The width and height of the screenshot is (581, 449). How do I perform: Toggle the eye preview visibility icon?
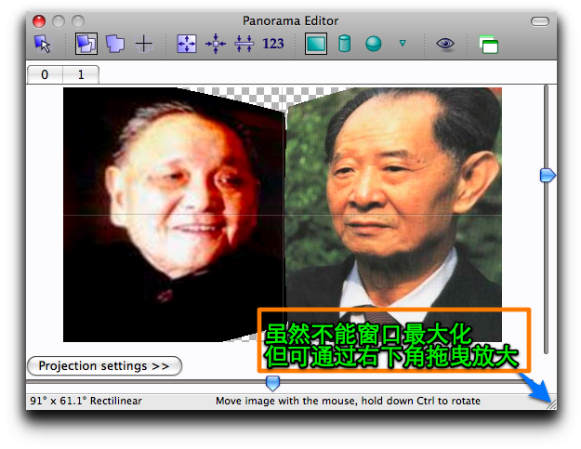pyautogui.click(x=445, y=44)
